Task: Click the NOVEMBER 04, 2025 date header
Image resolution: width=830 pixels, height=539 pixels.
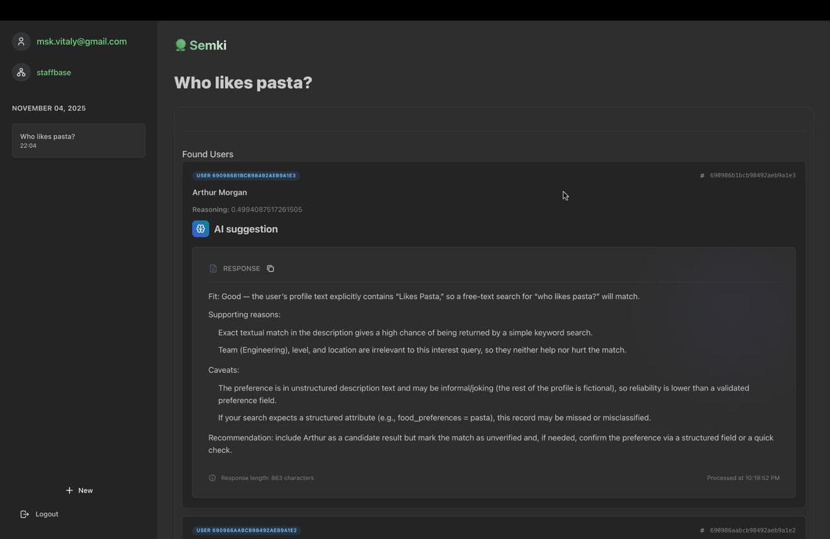Action: pos(49,108)
